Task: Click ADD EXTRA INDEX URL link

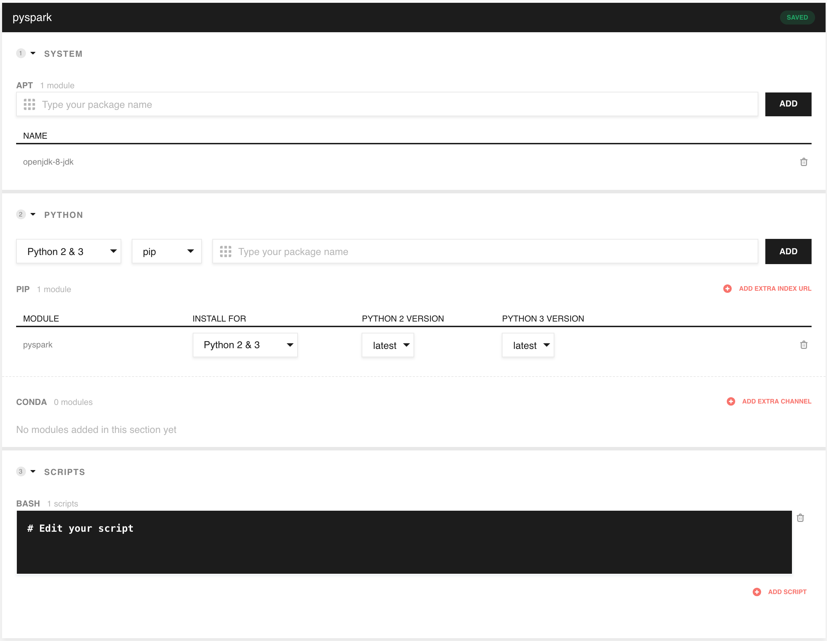Action: click(775, 289)
